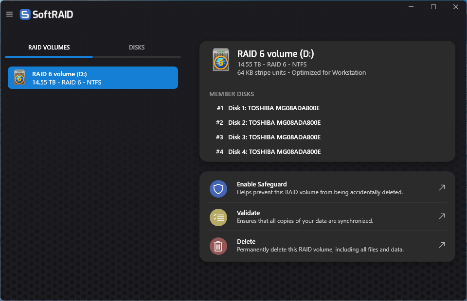Click RAID 6 icon in the volume list
467x301 pixels.
pos(19,77)
